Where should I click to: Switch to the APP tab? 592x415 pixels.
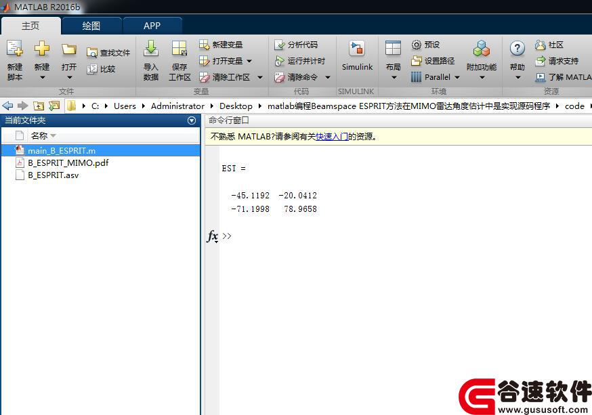pyautogui.click(x=152, y=26)
